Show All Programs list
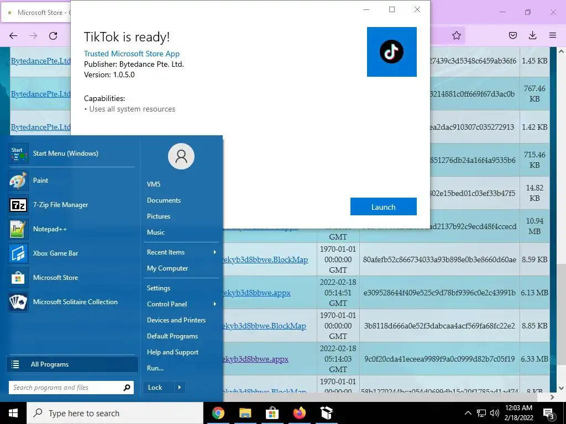 72,364
